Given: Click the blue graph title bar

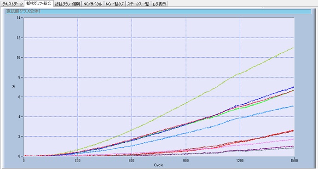Looking at the screenshot, I should click(158, 11).
